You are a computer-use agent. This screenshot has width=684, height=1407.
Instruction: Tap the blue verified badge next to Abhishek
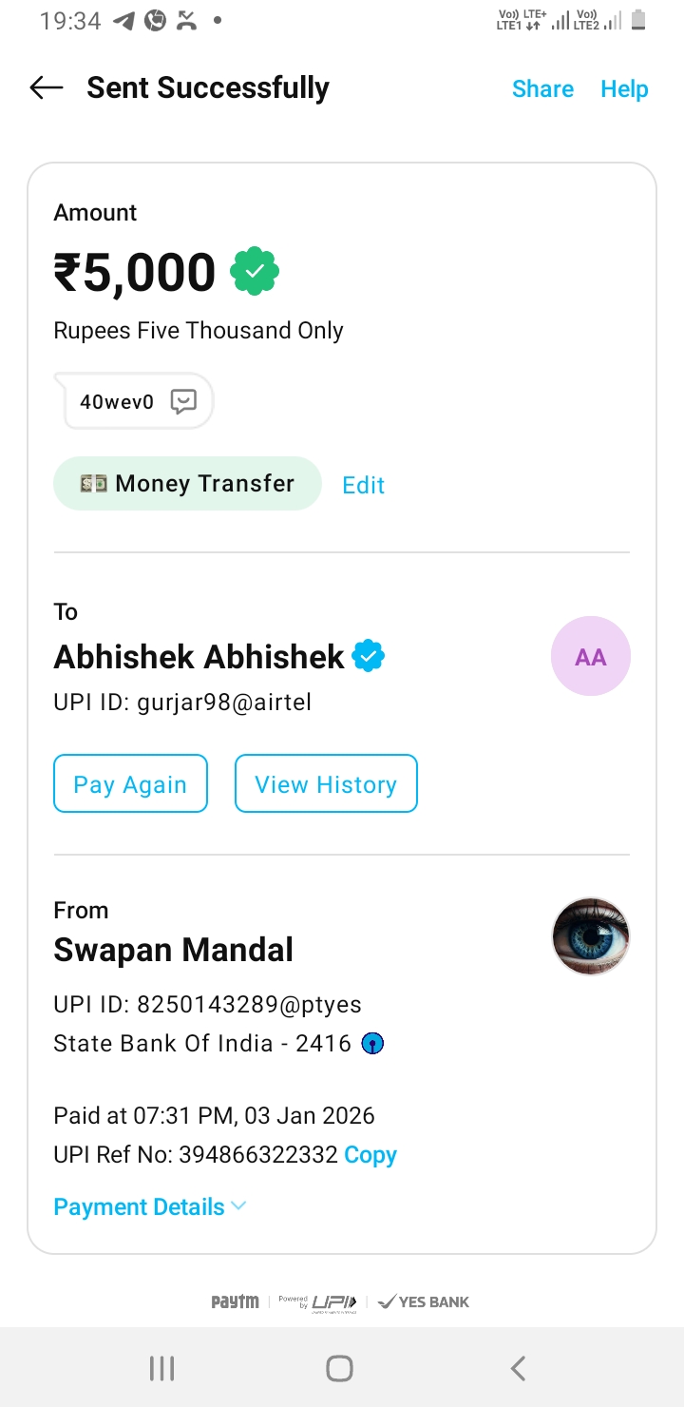pos(369,657)
